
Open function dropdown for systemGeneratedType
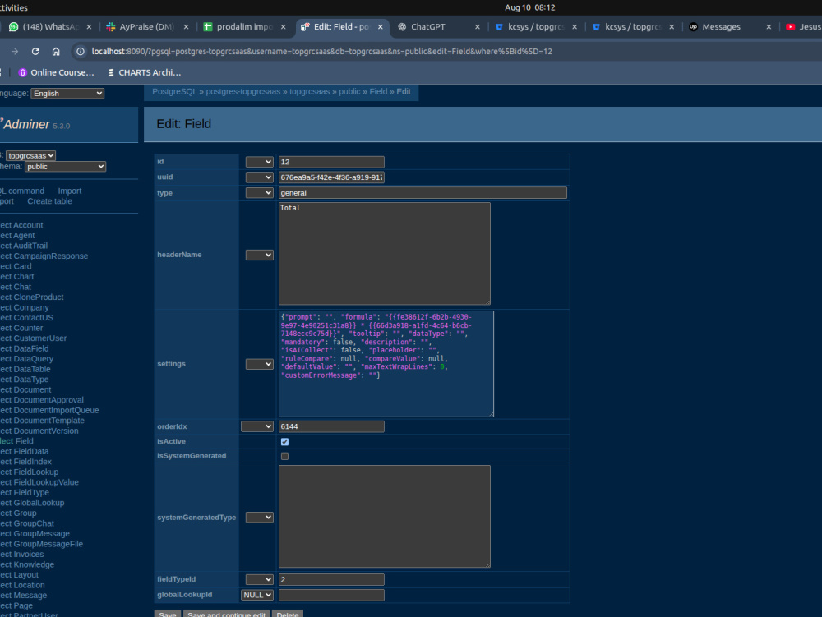pos(260,517)
